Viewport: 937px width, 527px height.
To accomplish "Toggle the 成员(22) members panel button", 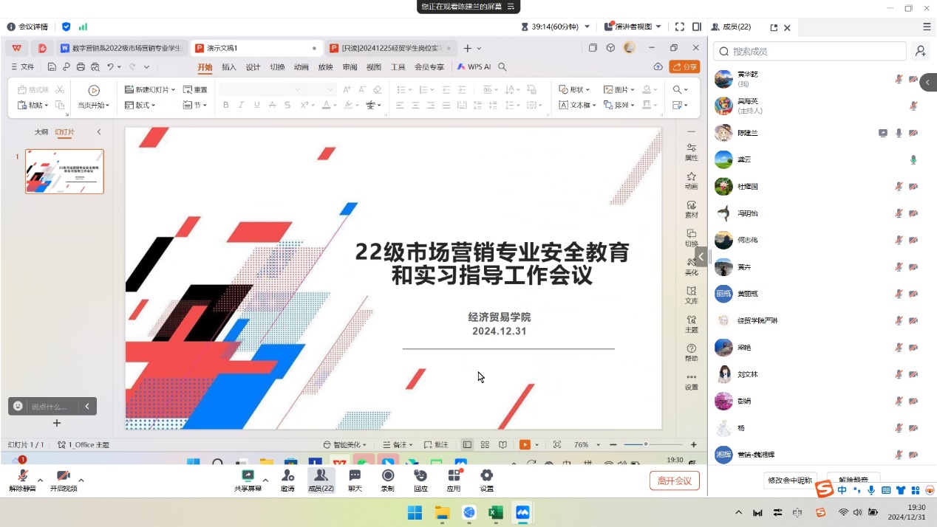I will 321,479.
